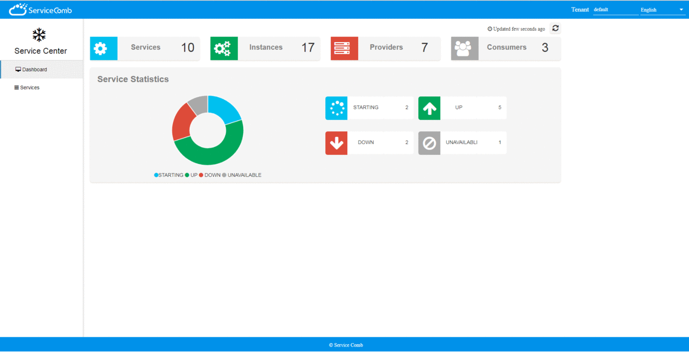The height and width of the screenshot is (352, 689).
Task: Toggle STARTING series in chart legend
Action: click(x=169, y=175)
